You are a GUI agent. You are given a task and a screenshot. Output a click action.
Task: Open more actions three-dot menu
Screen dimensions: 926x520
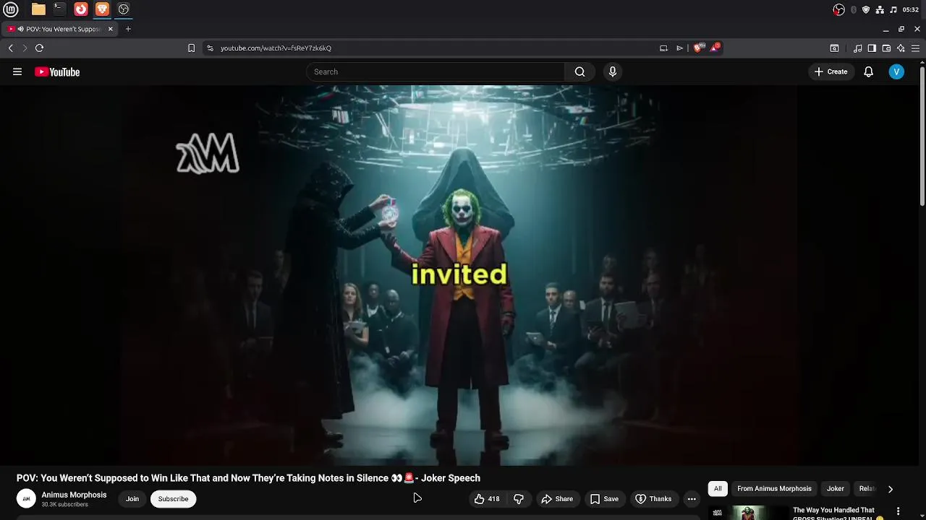[x=692, y=499]
